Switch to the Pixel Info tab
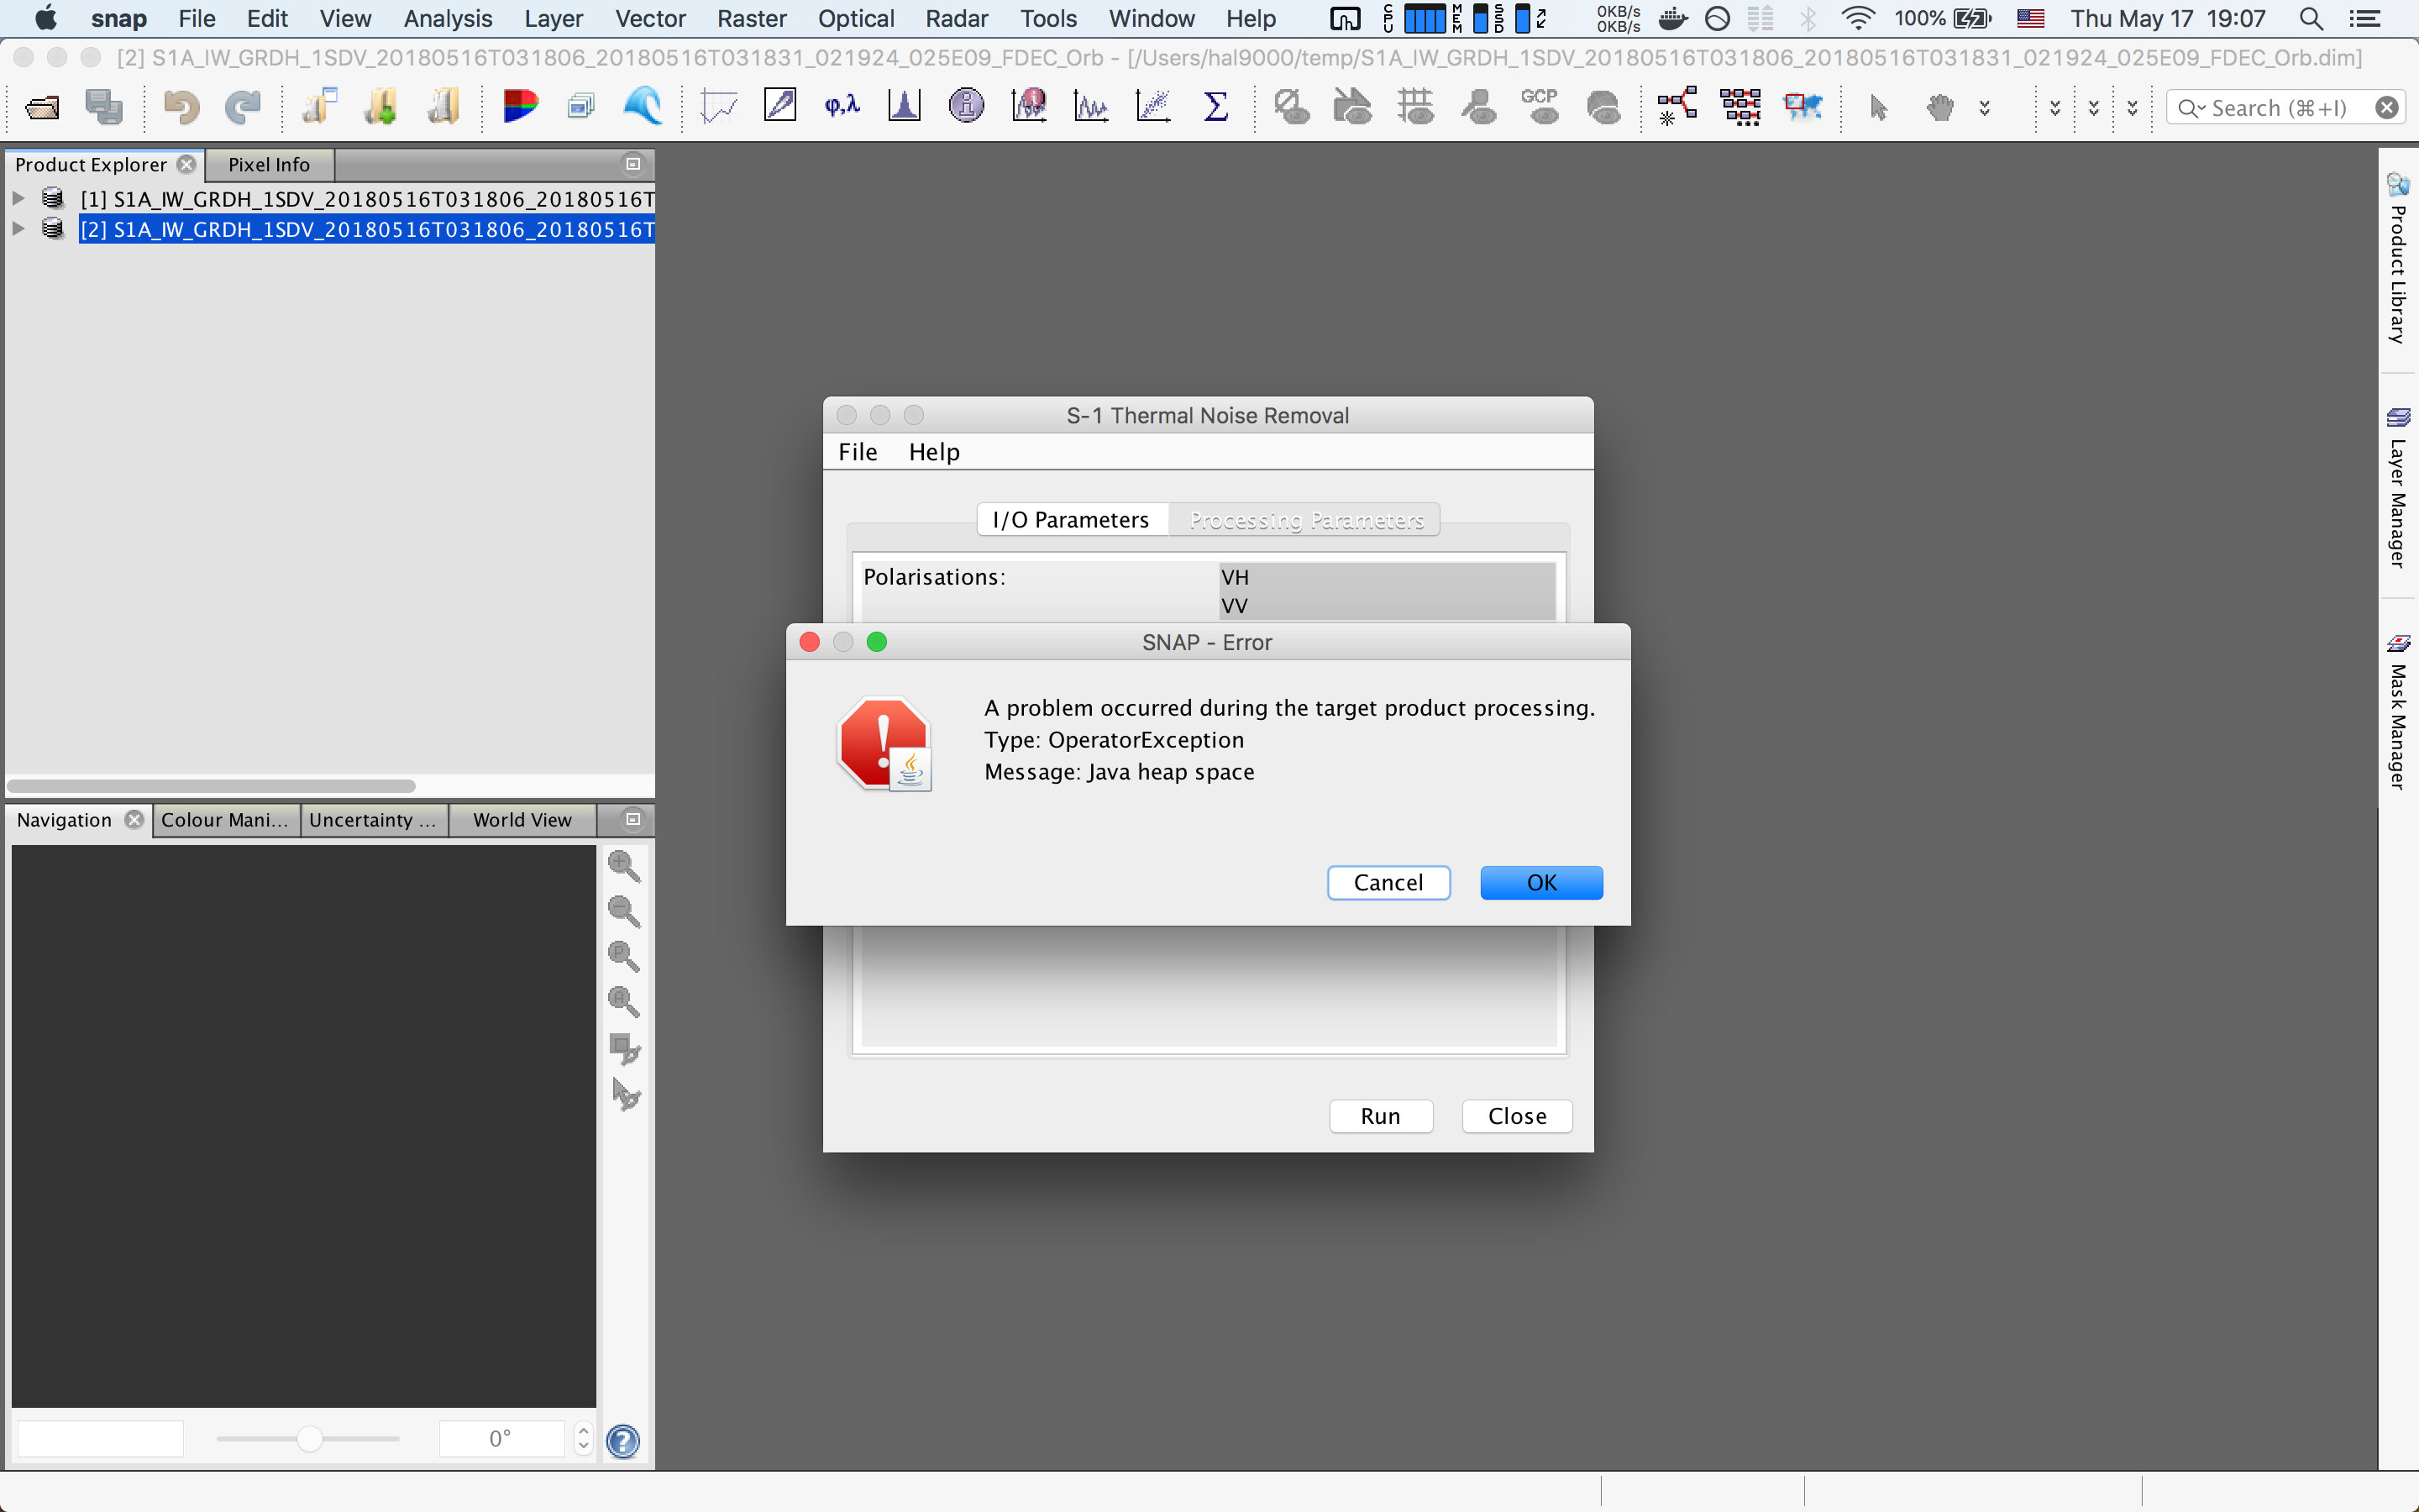The image size is (2419, 1512). 269,164
